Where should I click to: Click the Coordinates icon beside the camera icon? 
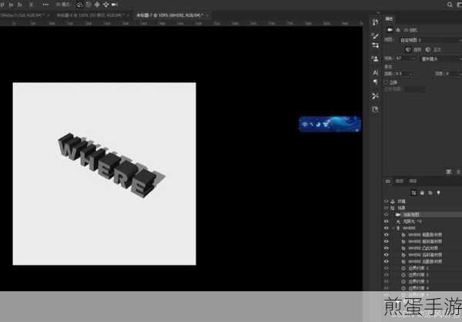point(398,30)
